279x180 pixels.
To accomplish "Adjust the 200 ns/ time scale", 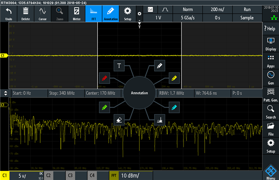I will (217, 9).
